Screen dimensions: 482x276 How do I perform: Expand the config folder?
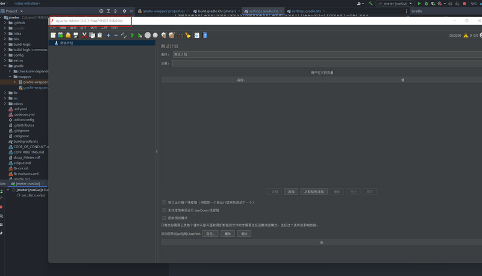coord(5,55)
